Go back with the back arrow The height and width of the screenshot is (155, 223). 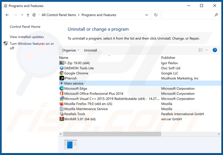(x=7, y=15)
